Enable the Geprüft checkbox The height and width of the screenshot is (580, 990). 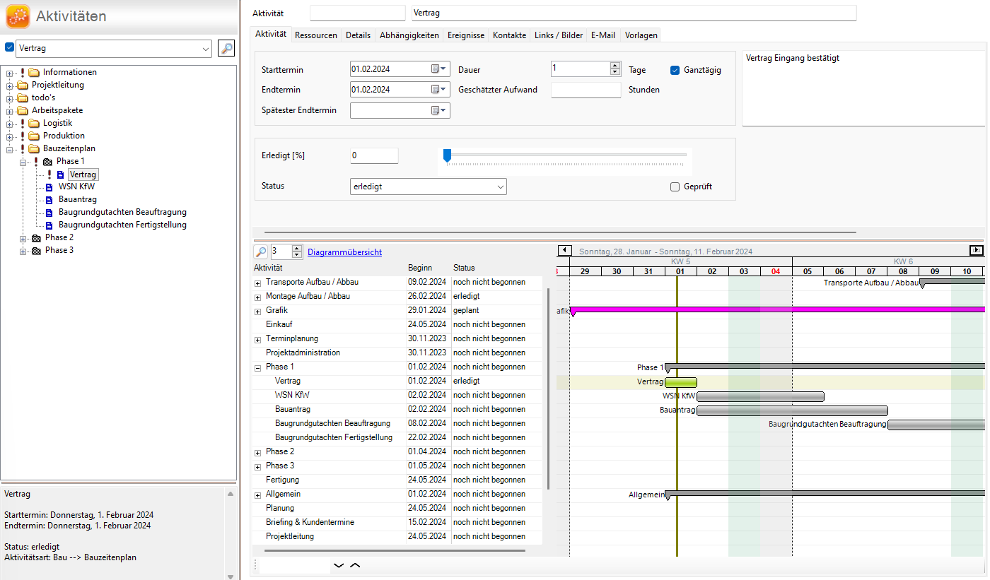coord(675,187)
